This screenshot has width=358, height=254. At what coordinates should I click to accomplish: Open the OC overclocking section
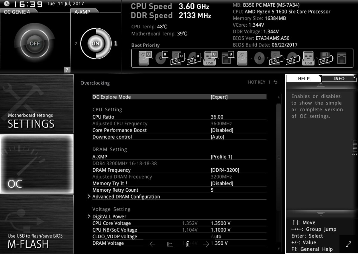36,164
